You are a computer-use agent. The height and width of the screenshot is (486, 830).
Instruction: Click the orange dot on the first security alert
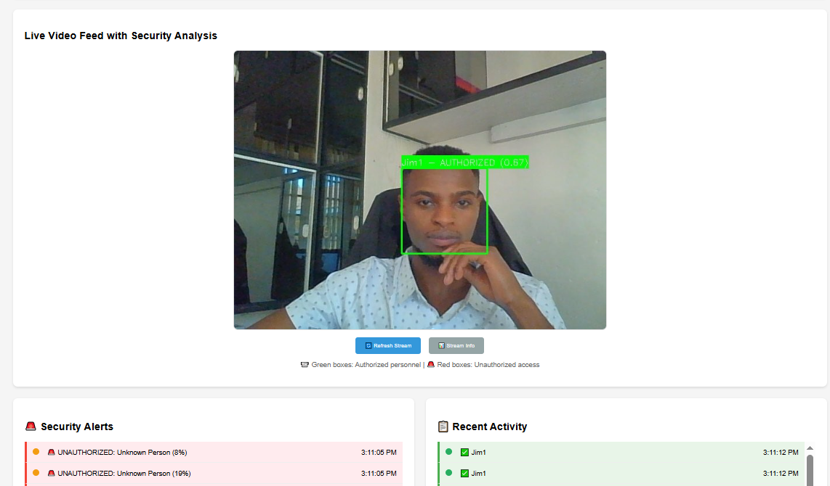pos(37,451)
